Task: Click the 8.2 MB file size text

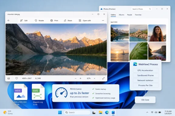Action: 38,78
